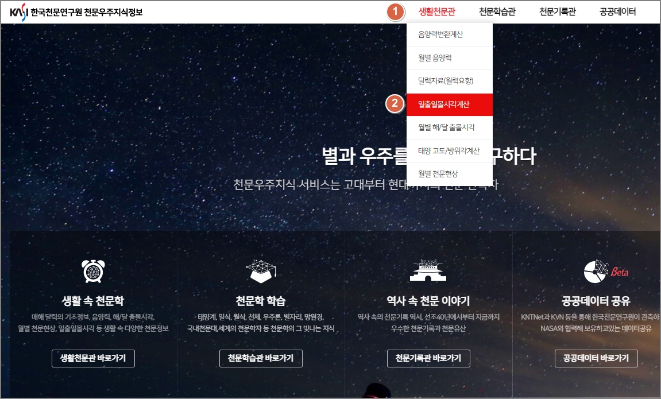
Task: Click the graduation cap icon for 천문학 학습
Action: pyautogui.click(x=261, y=271)
